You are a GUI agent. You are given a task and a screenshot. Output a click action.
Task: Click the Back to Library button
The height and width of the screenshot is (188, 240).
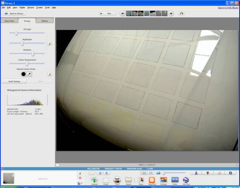coord(15,14)
